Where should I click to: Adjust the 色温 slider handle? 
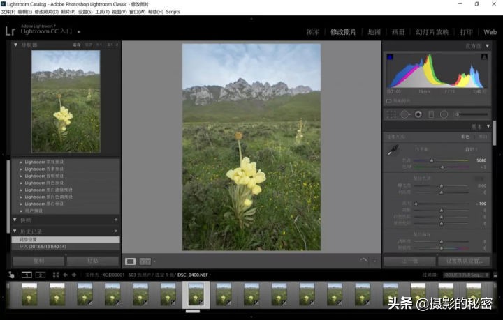coord(432,160)
